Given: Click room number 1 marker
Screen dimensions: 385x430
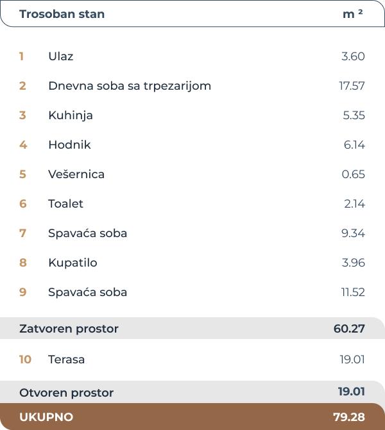Looking at the screenshot, I should pos(21,56).
